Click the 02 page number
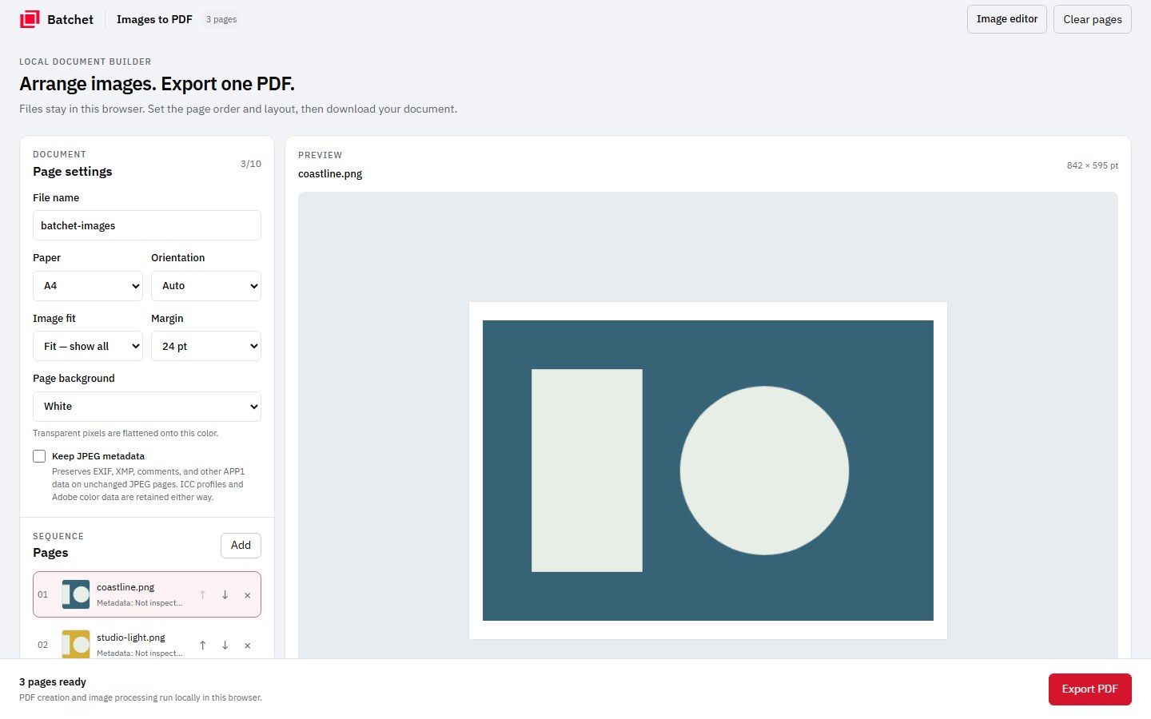Image resolution: width=1151 pixels, height=719 pixels. click(43, 645)
